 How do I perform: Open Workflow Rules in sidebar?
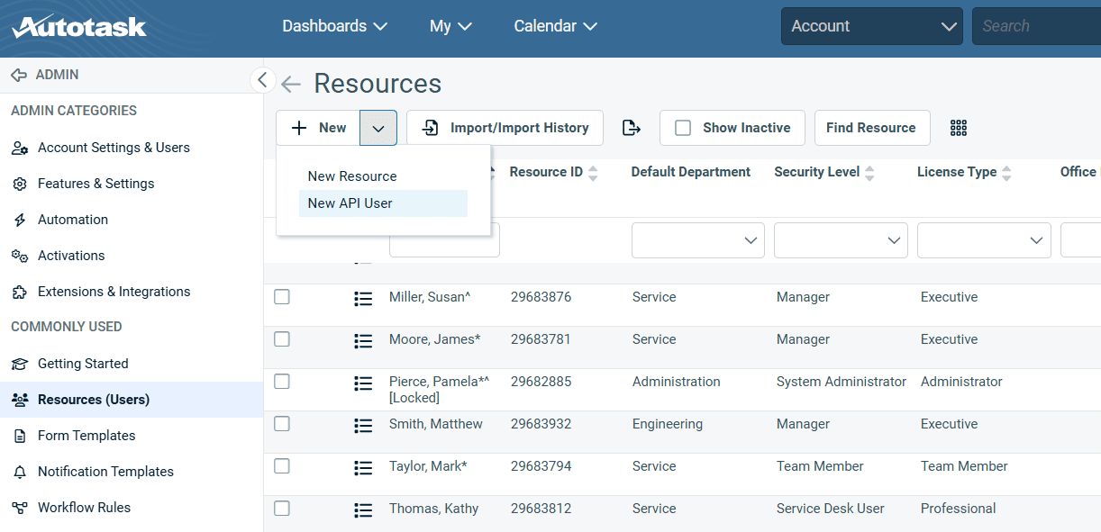[x=132, y=508]
